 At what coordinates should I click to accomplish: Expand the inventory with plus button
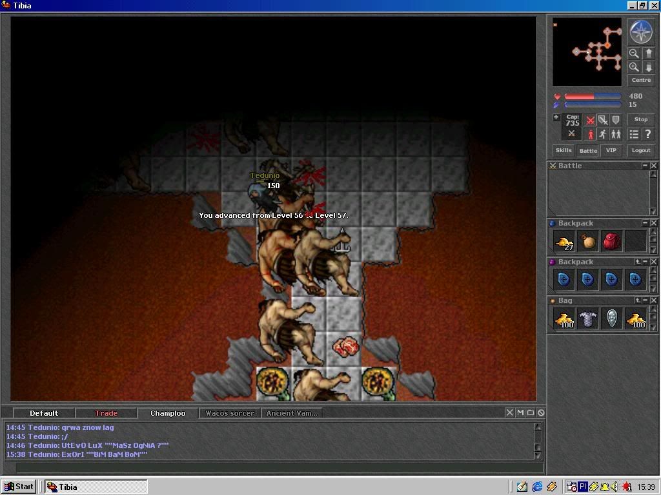[556, 117]
